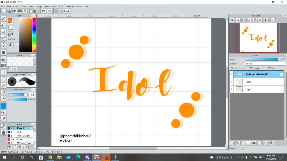Viewport: 287px width, 161px height.
Task: Select the Fill rectangle tool
Action: (3, 53)
